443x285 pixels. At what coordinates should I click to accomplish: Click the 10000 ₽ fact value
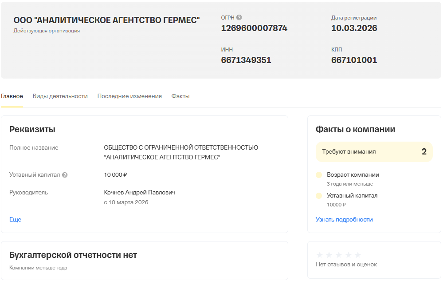point(336,205)
